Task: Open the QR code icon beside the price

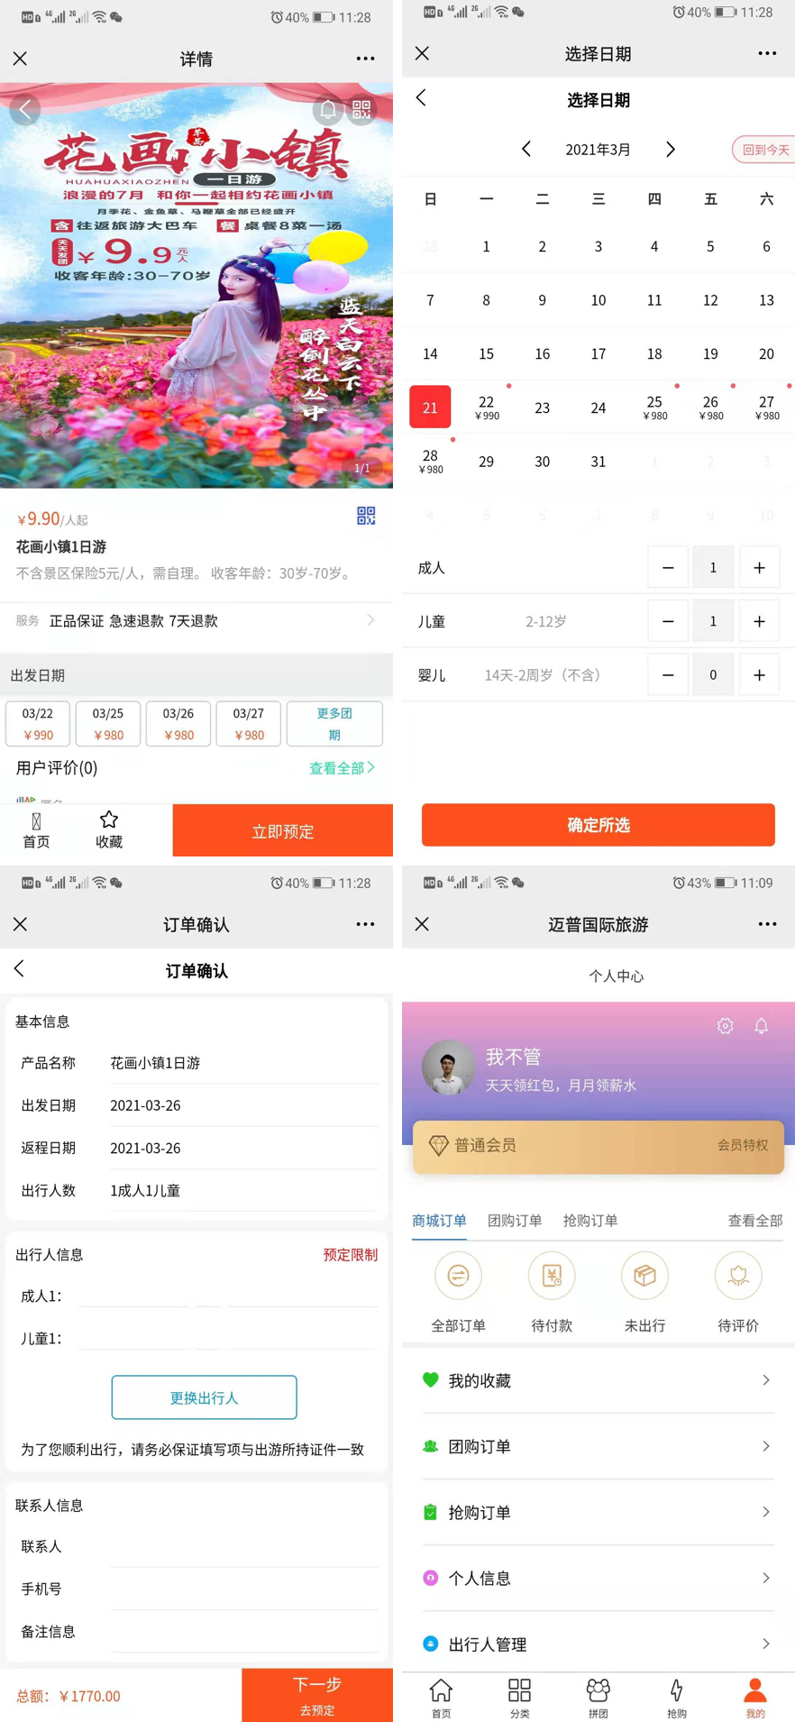Action: point(365,516)
